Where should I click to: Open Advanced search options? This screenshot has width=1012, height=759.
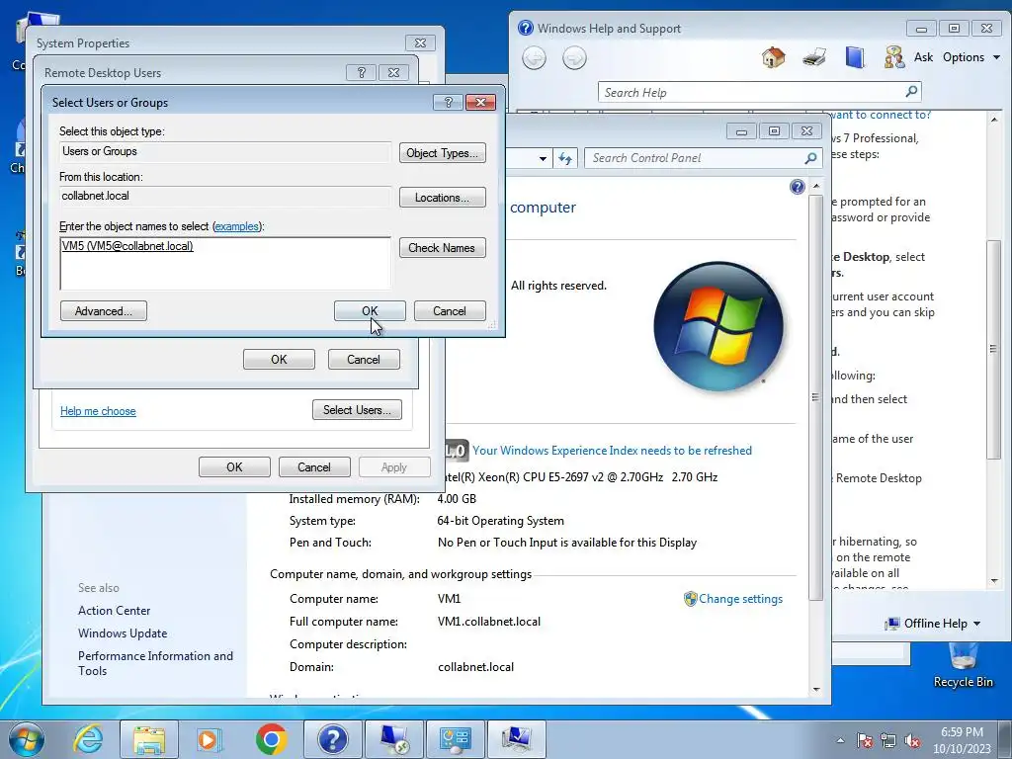[x=103, y=311]
